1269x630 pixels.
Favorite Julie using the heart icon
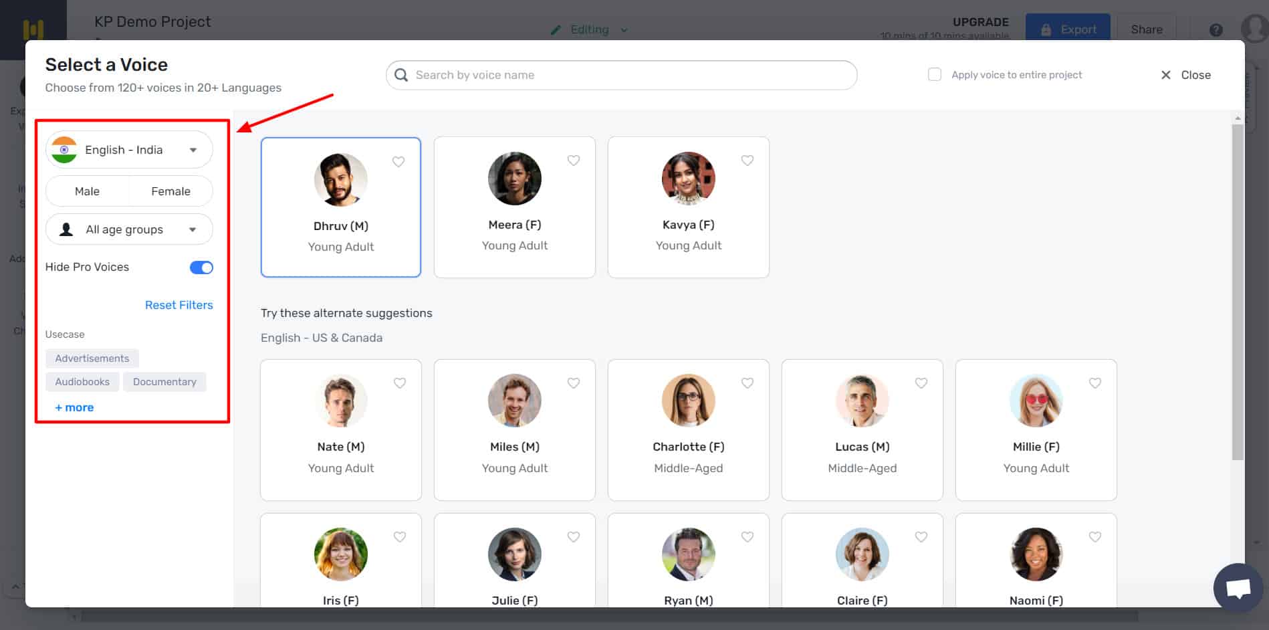[x=574, y=537]
